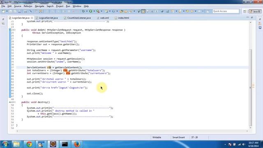Click the Save toolbar icon
Screen dimensions: 263x148
(11, 11)
